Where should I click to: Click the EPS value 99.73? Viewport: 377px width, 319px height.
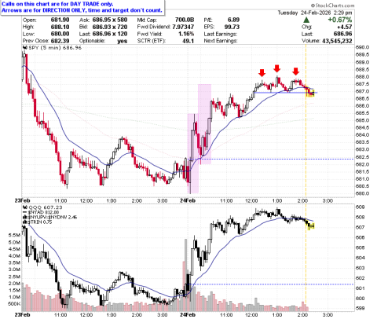232,27
